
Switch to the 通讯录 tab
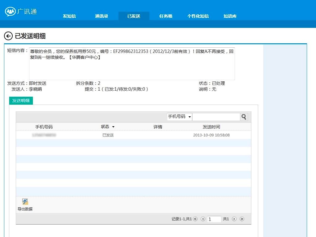101,16
